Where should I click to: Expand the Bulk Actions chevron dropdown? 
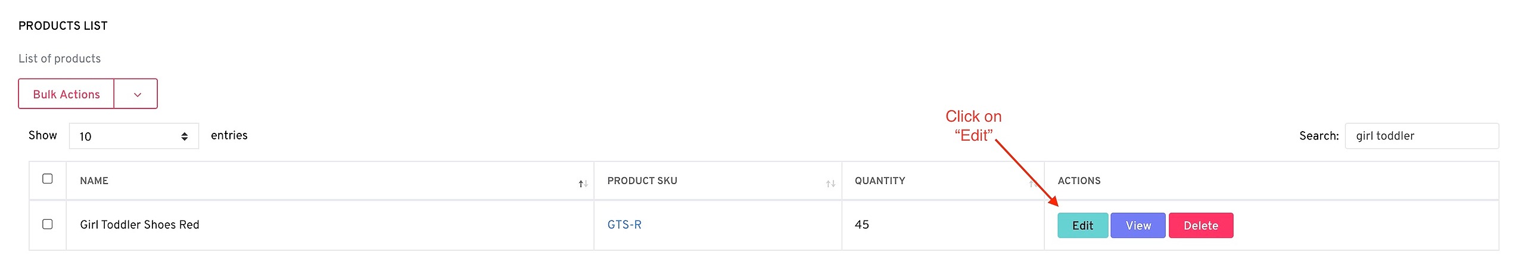(137, 94)
